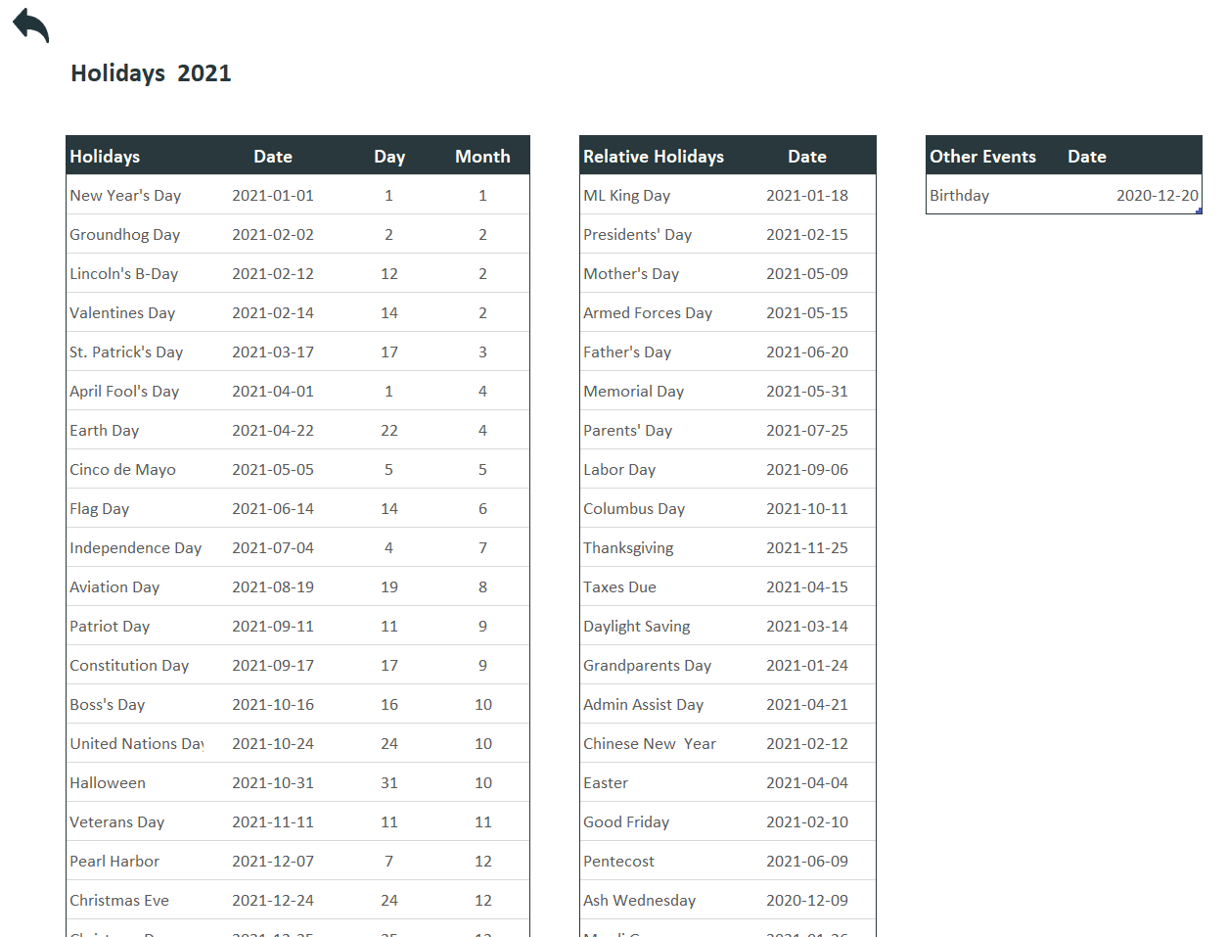Click the Halloween holiday cell
The width and height of the screenshot is (1227, 937).
[x=108, y=783]
